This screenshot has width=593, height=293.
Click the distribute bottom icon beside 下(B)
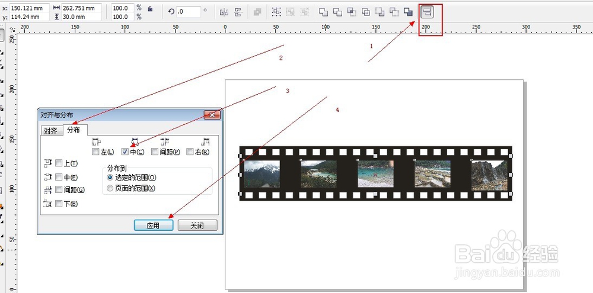[x=47, y=204]
